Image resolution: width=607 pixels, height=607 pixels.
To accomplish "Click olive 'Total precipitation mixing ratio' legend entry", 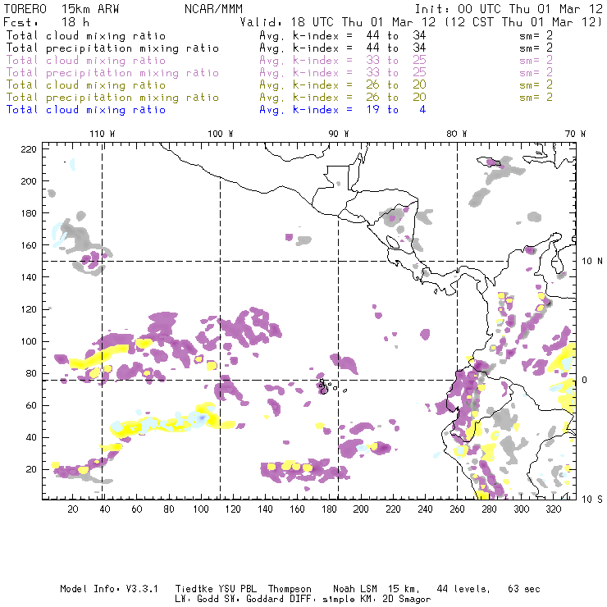I will [x=112, y=97].
